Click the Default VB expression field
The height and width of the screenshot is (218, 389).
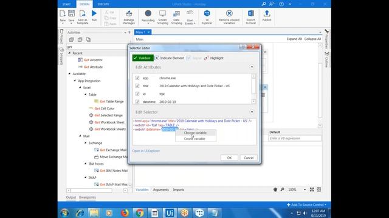(295, 139)
